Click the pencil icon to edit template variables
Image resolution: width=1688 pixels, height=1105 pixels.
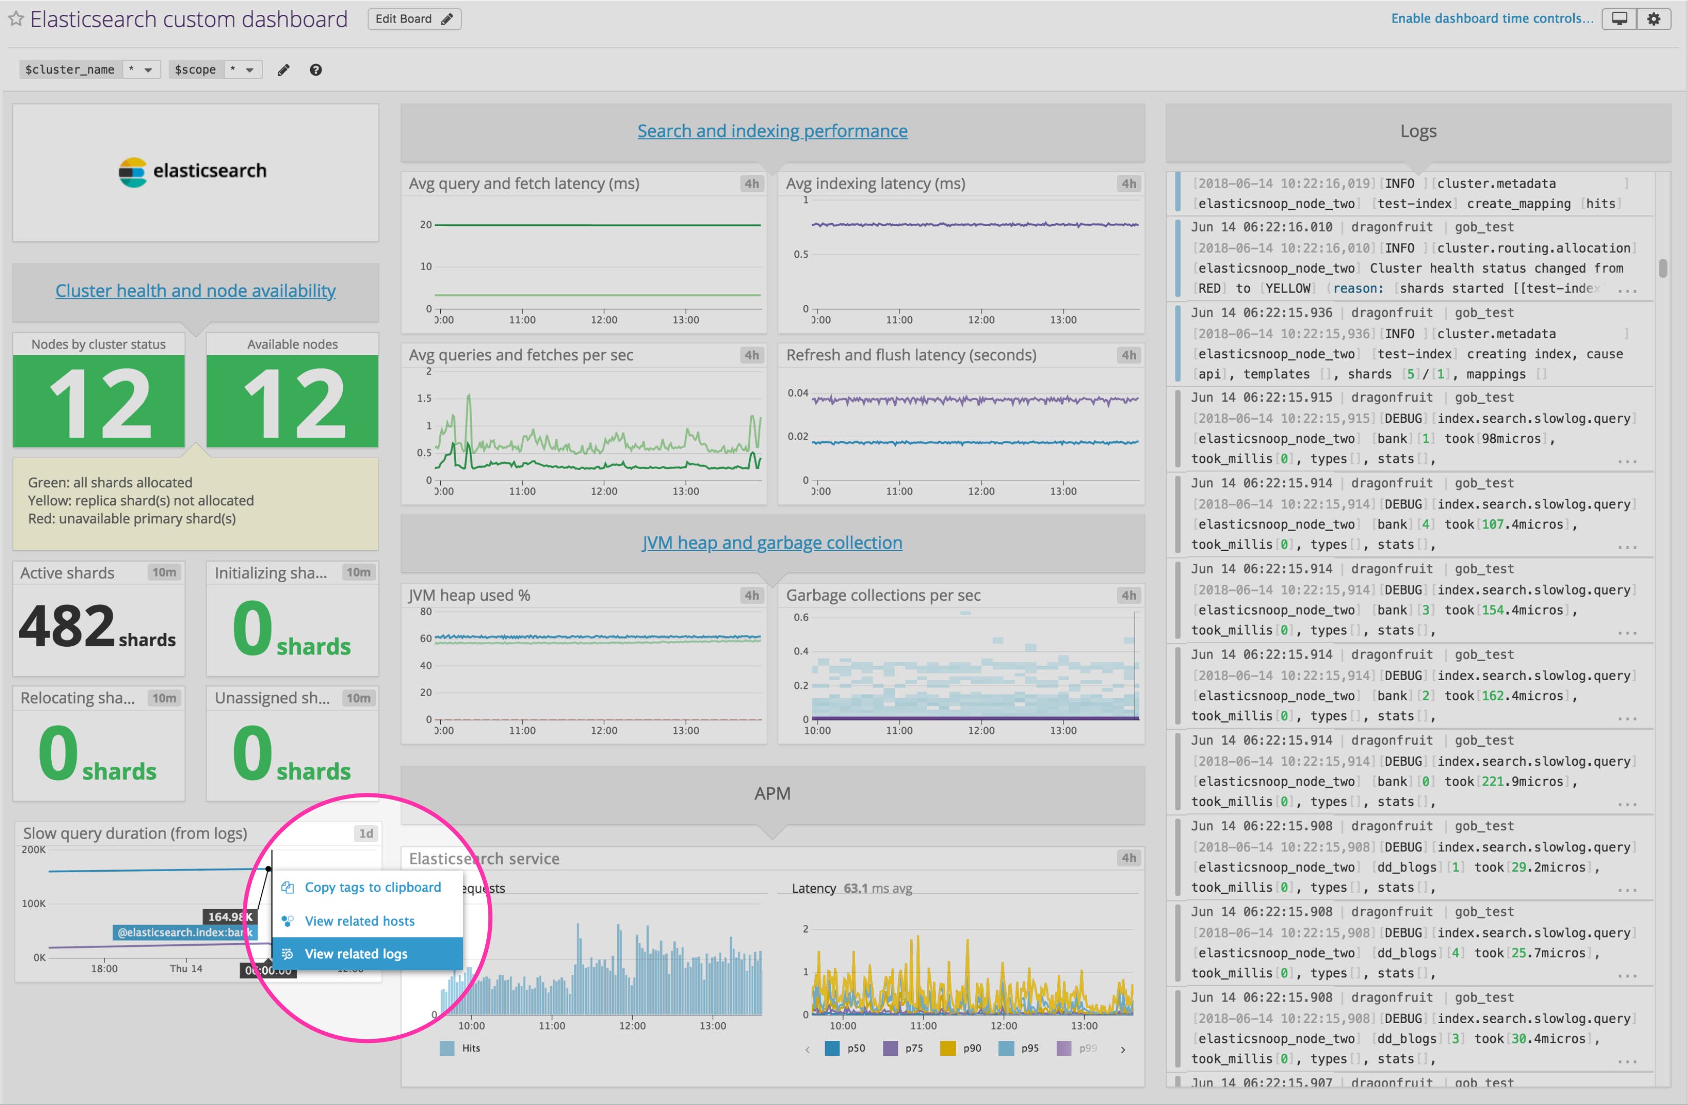[283, 70]
